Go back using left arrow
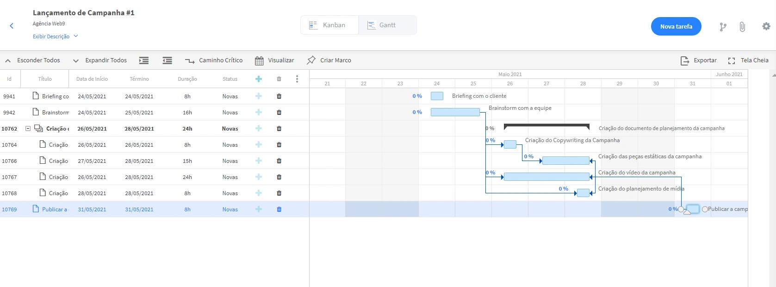 [12, 26]
